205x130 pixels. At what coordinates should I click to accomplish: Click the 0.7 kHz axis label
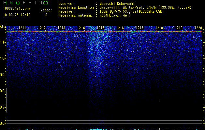pyautogui.click(x=3, y=107)
